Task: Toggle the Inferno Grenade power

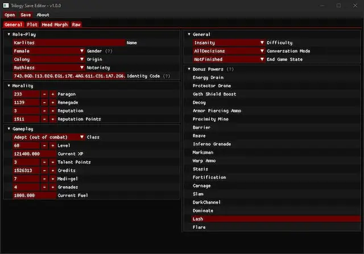Action: [276, 144]
